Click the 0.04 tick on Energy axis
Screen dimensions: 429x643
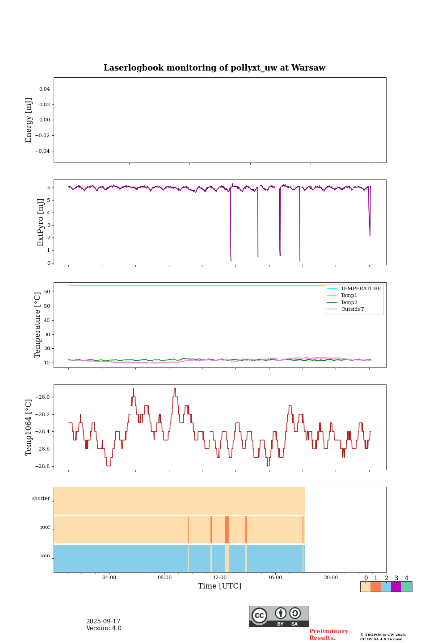[44, 89]
